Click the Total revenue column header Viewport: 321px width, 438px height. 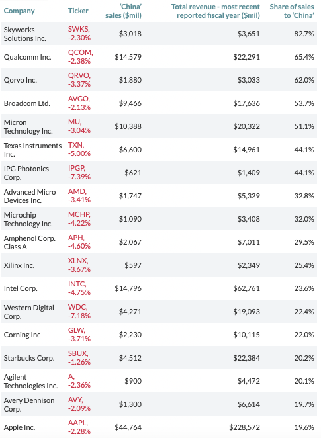click(215, 11)
